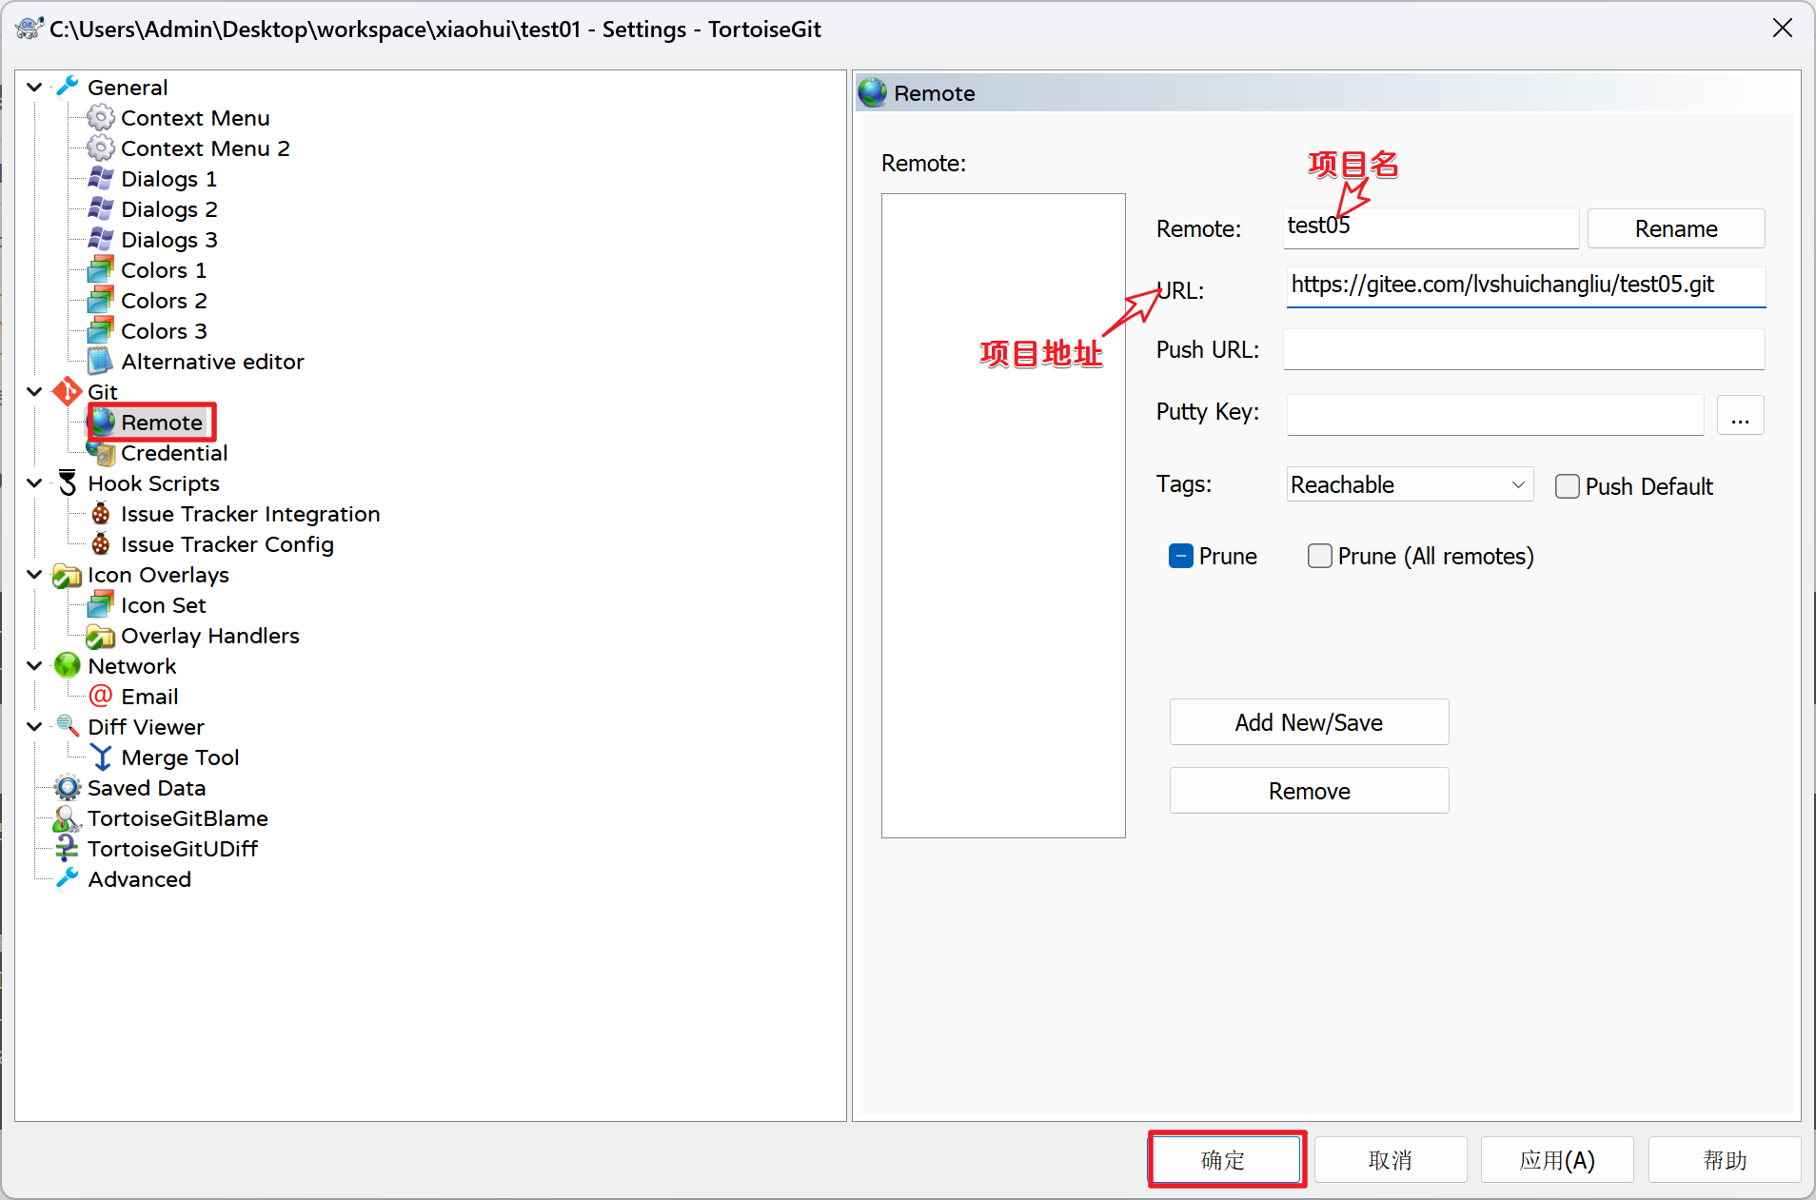
Task: Click the 确定 (OK) button
Action: (x=1224, y=1159)
